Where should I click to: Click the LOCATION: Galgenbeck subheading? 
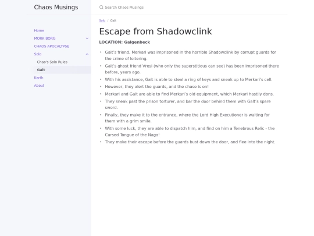[124, 42]
